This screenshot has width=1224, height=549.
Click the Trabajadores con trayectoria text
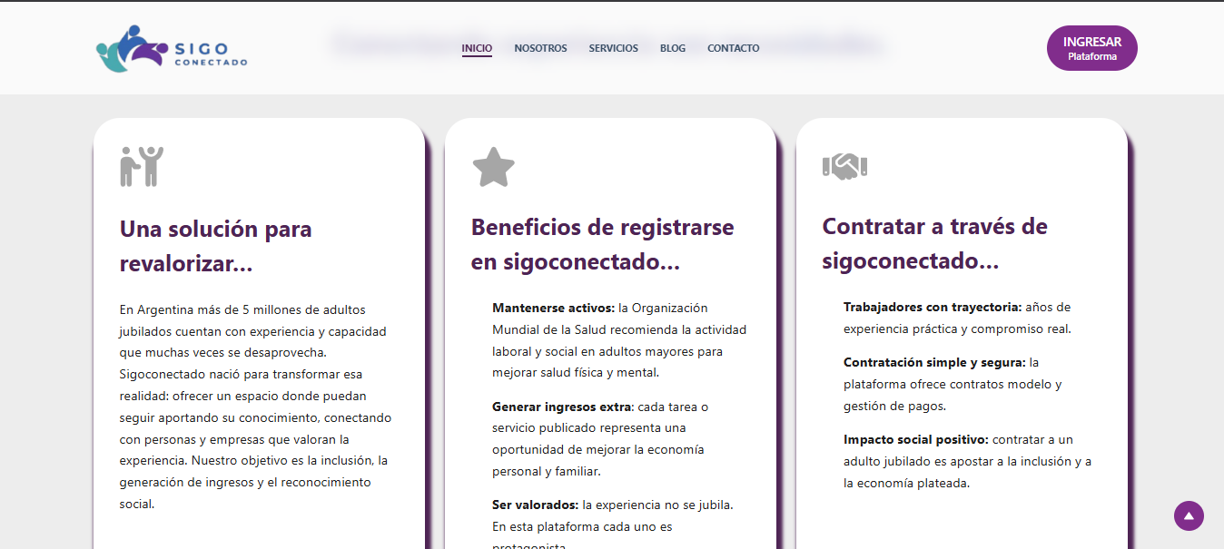(x=926, y=307)
